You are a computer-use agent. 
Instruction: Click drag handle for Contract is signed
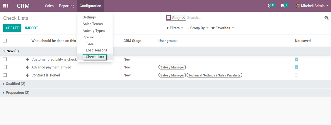pyautogui.click(x=28, y=75)
